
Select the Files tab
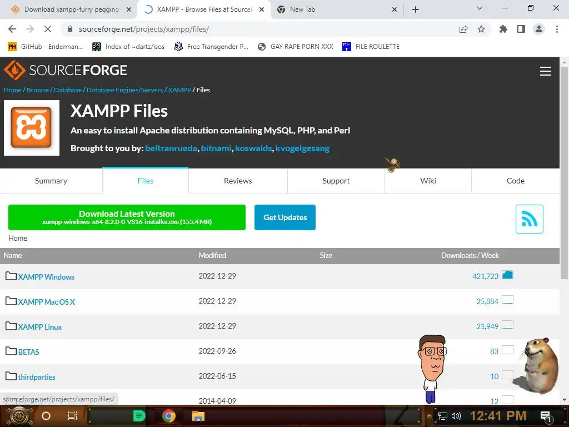click(x=146, y=181)
